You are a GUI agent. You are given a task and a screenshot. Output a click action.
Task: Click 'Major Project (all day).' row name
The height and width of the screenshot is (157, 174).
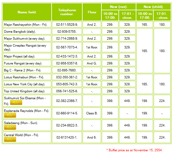19,56
